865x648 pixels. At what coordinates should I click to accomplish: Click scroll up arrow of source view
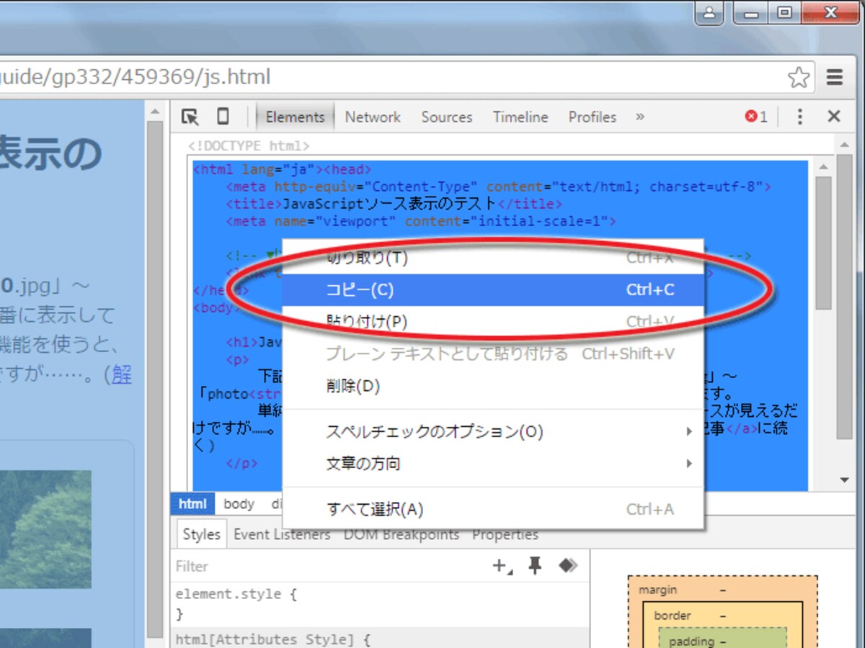(824, 167)
